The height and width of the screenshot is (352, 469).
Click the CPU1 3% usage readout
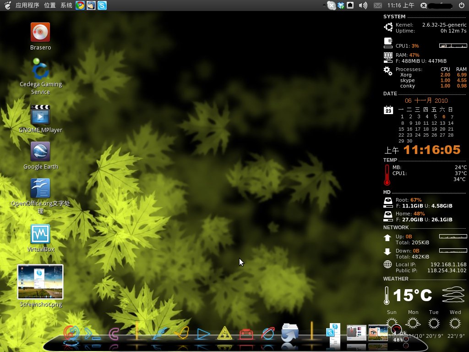407,46
